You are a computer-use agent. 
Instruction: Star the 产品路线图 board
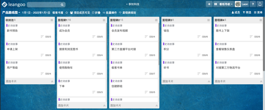pyautogui.click(x=67, y=13)
